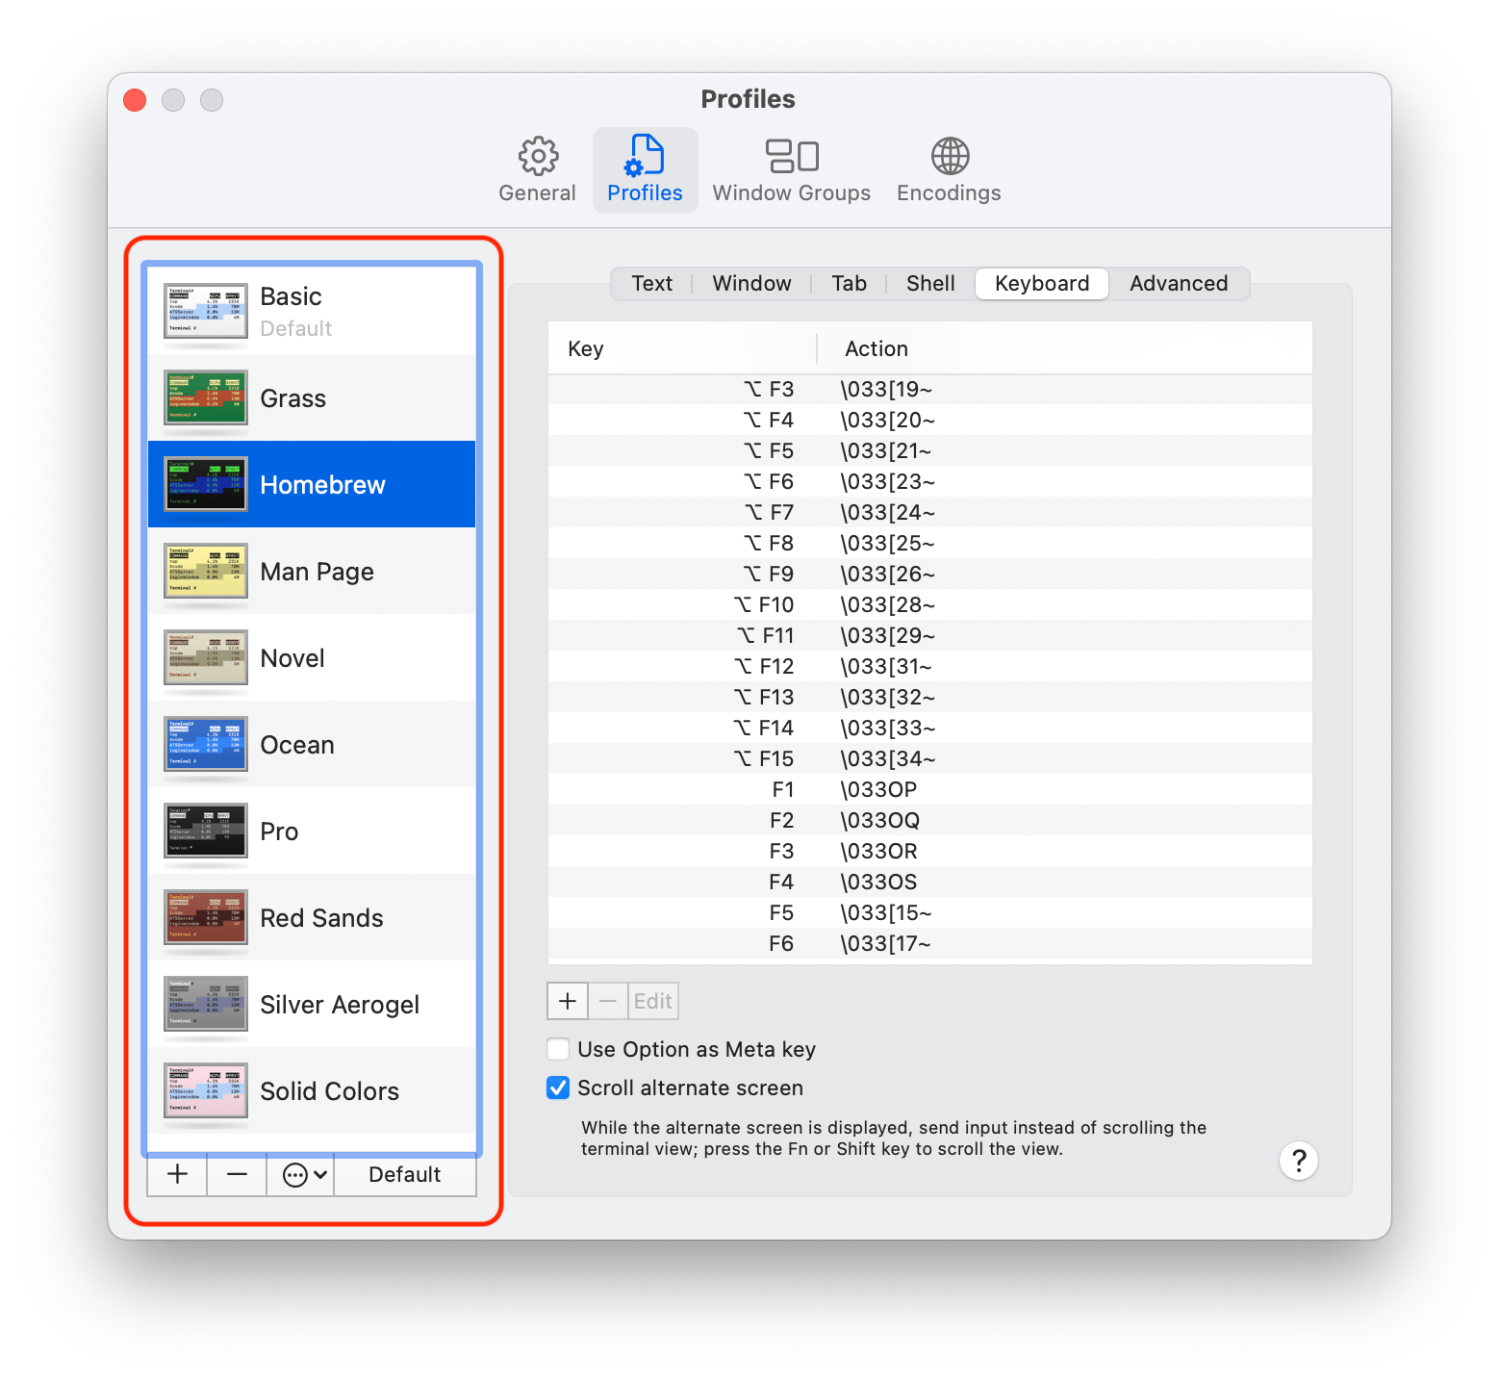Viewport: 1499px width, 1382px height.
Task: Switch to the Shell tab
Action: 930,284
